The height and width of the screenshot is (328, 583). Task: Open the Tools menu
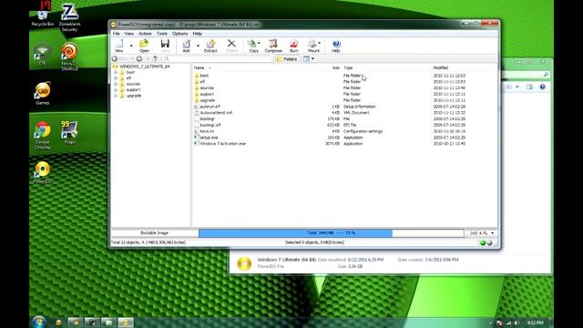[x=162, y=34]
